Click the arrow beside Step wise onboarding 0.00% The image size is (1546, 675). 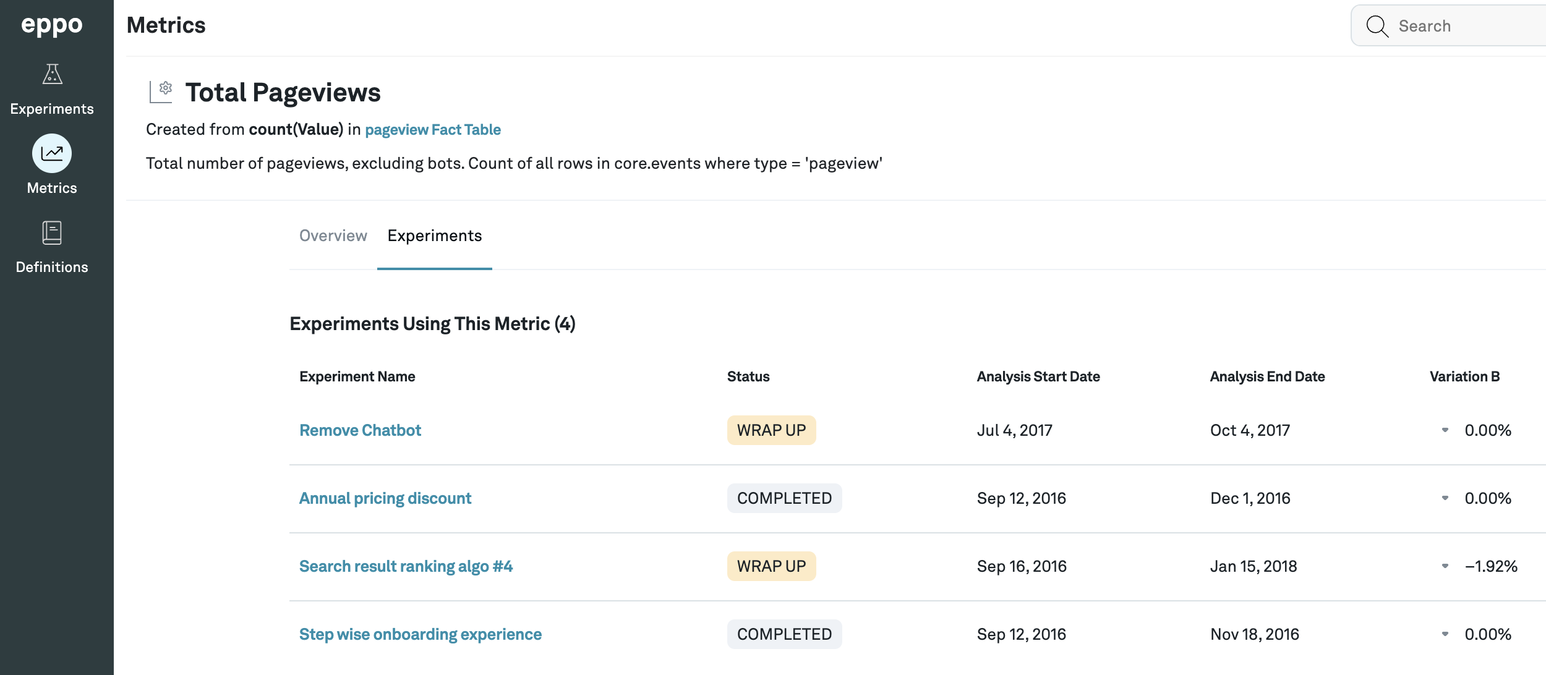click(1445, 634)
